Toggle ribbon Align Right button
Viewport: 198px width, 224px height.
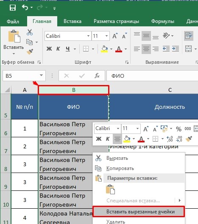(156, 49)
